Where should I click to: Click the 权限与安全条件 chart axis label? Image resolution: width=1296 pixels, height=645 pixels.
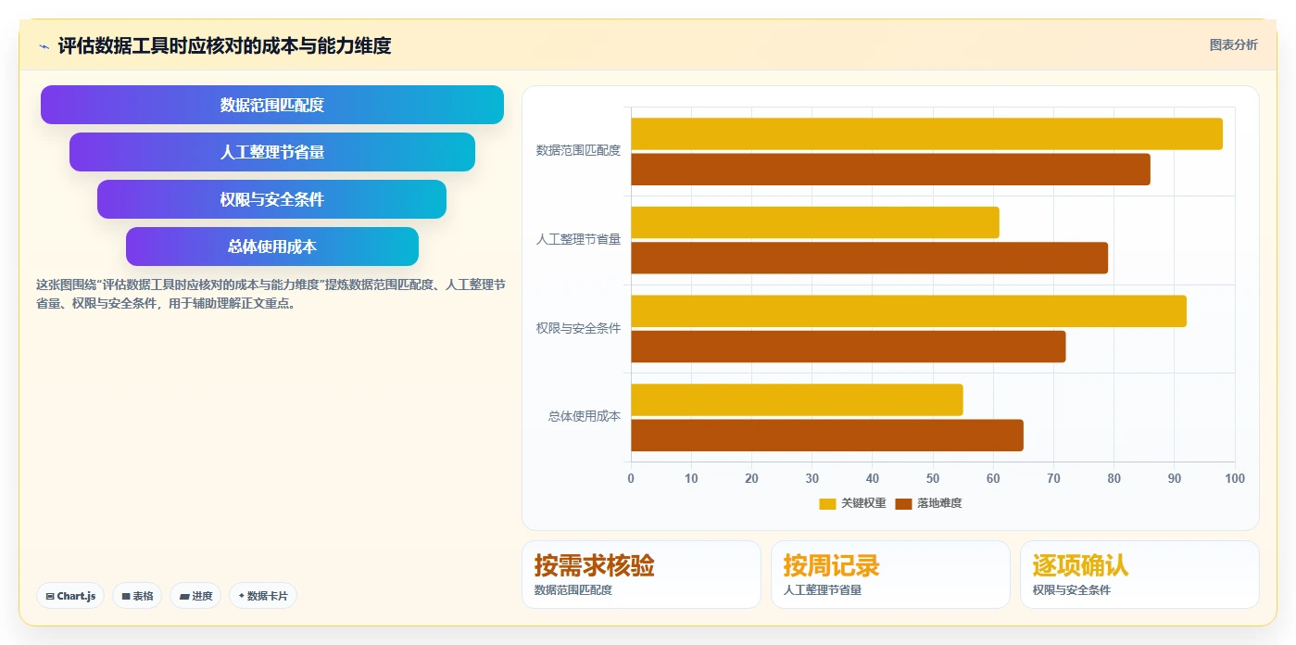click(578, 328)
